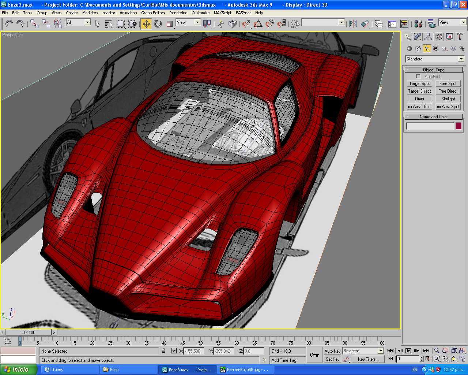Enable the AutoGrid checkbox
Image resolution: width=468 pixels, height=375 pixels.
(x=418, y=77)
